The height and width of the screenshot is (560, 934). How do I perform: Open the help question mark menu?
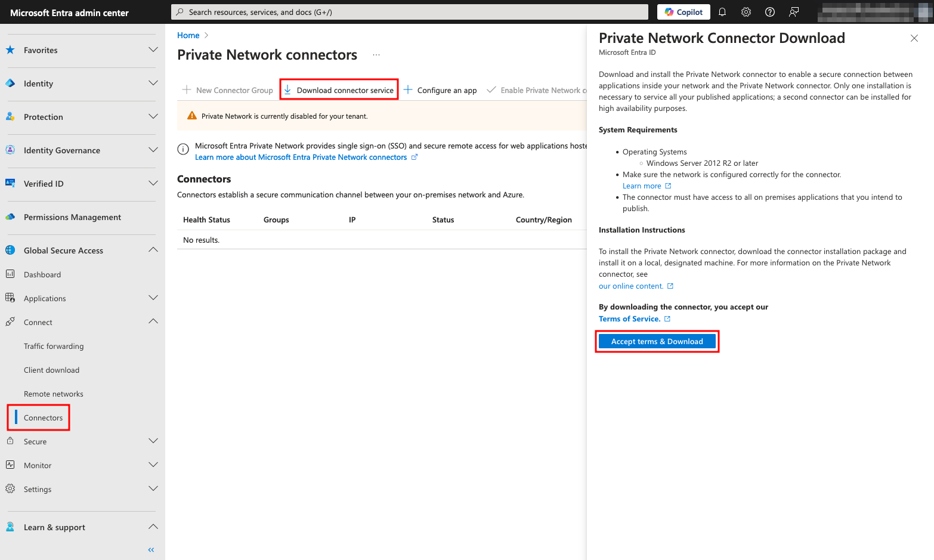click(769, 12)
